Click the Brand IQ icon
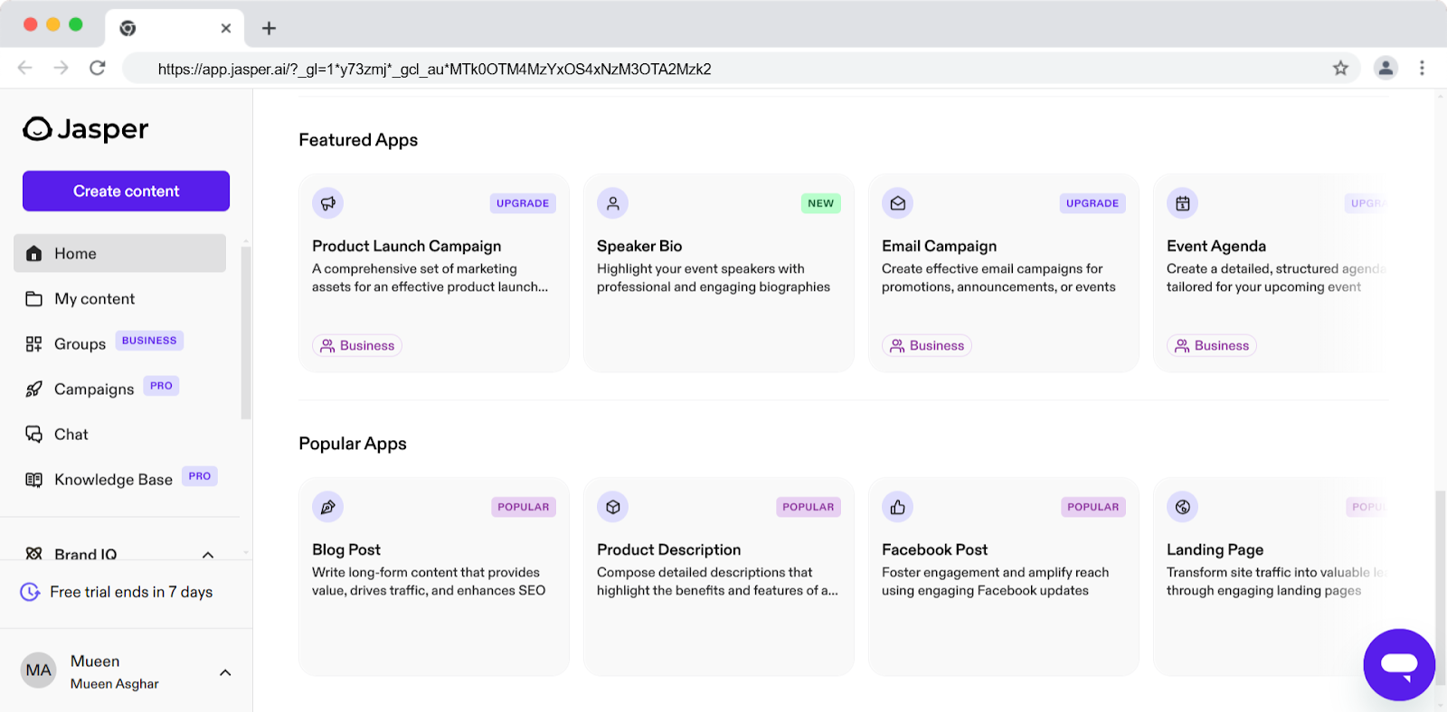Screen dimensions: 1447x712 click(34, 554)
